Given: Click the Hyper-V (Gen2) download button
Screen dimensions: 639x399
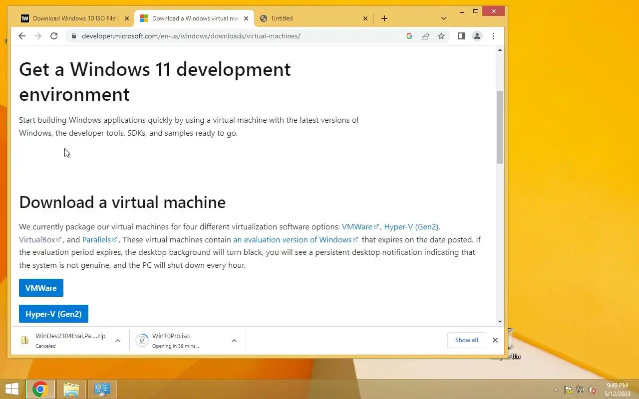Looking at the screenshot, I should click(x=53, y=314).
